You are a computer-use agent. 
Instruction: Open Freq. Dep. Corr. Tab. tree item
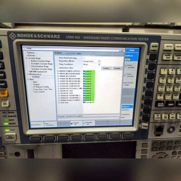43,89
